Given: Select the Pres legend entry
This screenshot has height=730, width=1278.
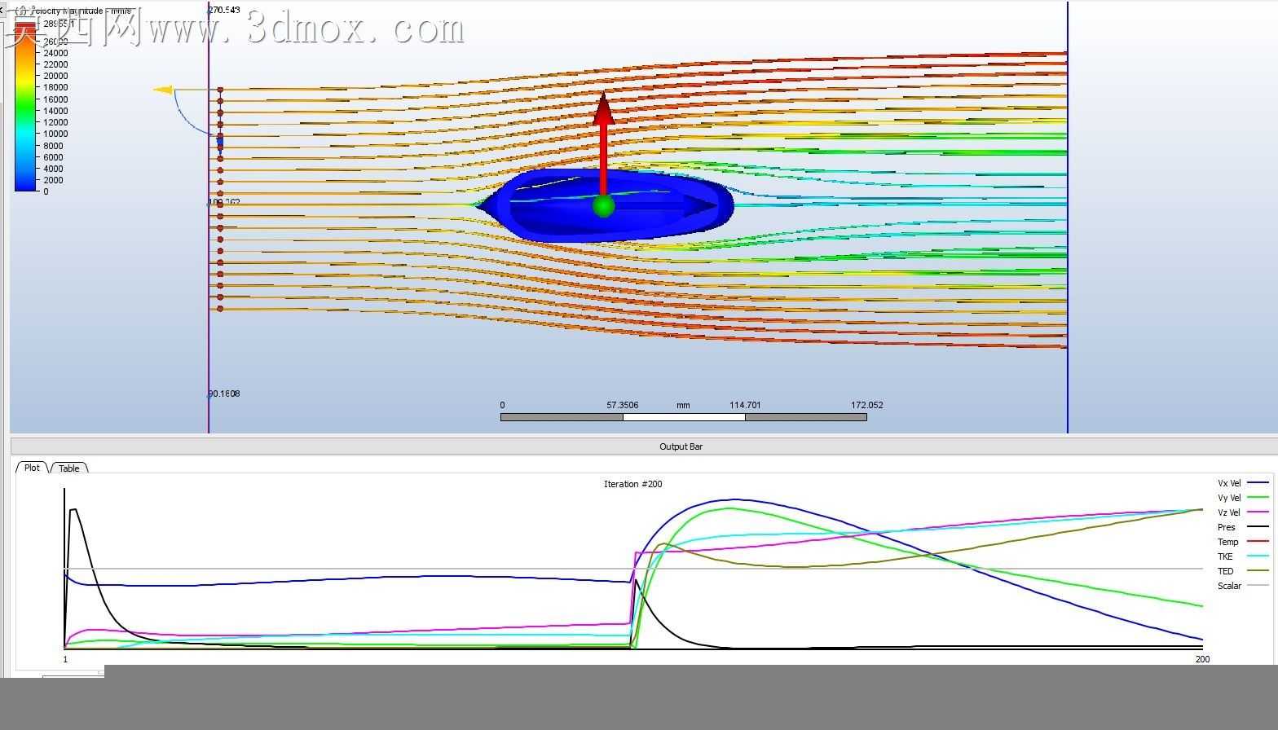Looking at the screenshot, I should (1243, 527).
